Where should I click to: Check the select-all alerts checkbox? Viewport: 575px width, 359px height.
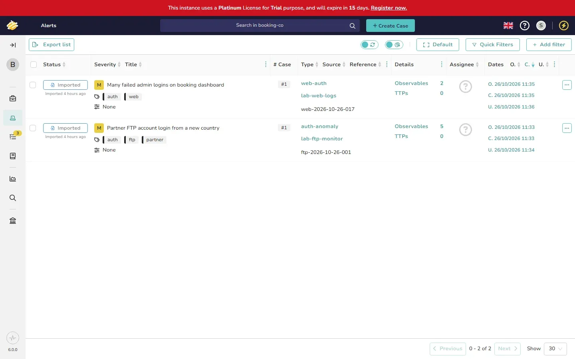34,65
